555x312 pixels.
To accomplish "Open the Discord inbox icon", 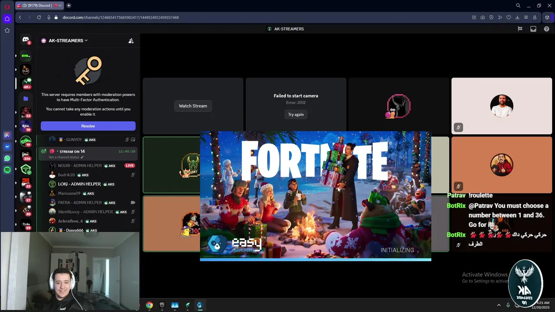I will click(533, 29).
